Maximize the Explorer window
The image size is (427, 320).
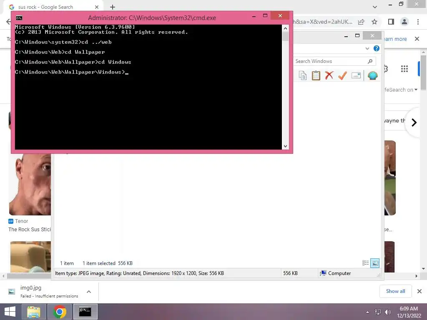point(357,36)
